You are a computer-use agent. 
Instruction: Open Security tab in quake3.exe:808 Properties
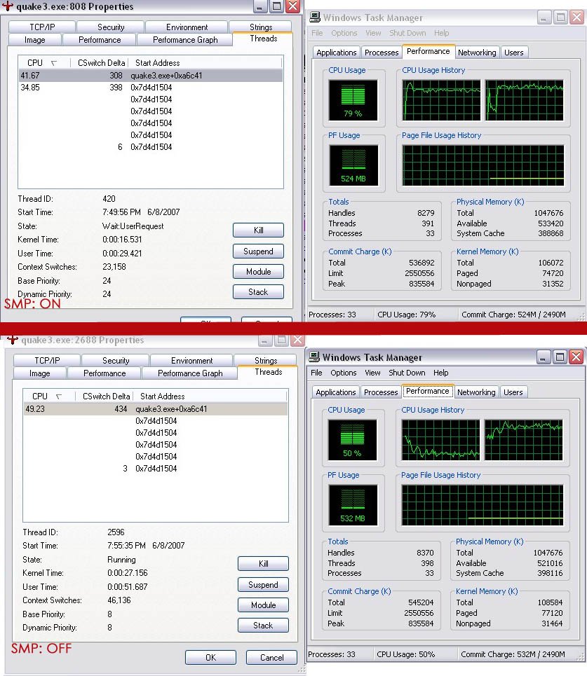111,27
